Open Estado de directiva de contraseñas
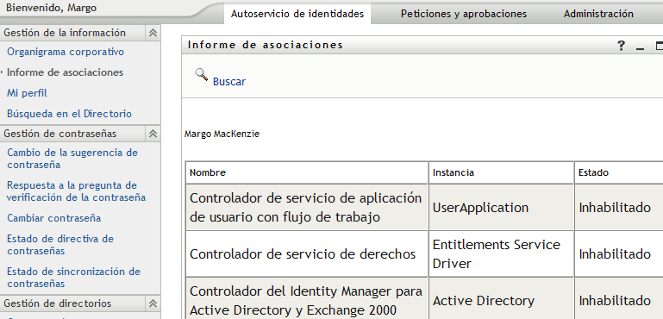Screen dimensions: 663x319 (60, 245)
